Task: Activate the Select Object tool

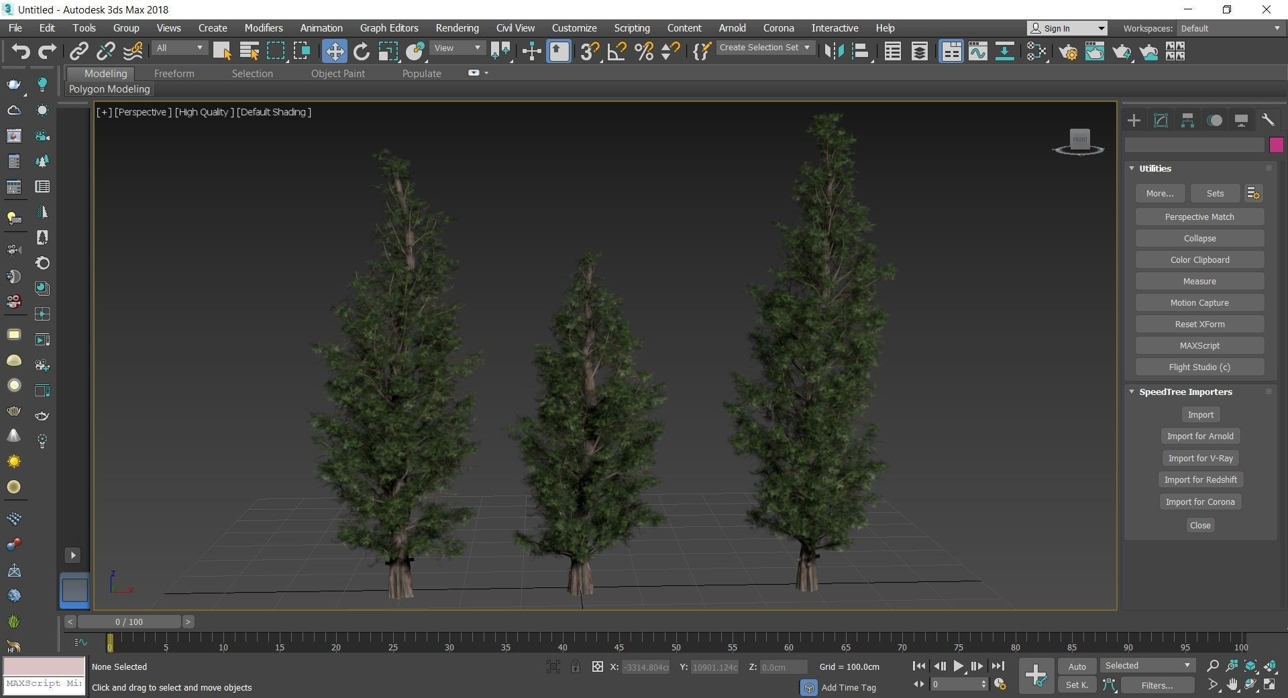Action: pyautogui.click(x=222, y=51)
